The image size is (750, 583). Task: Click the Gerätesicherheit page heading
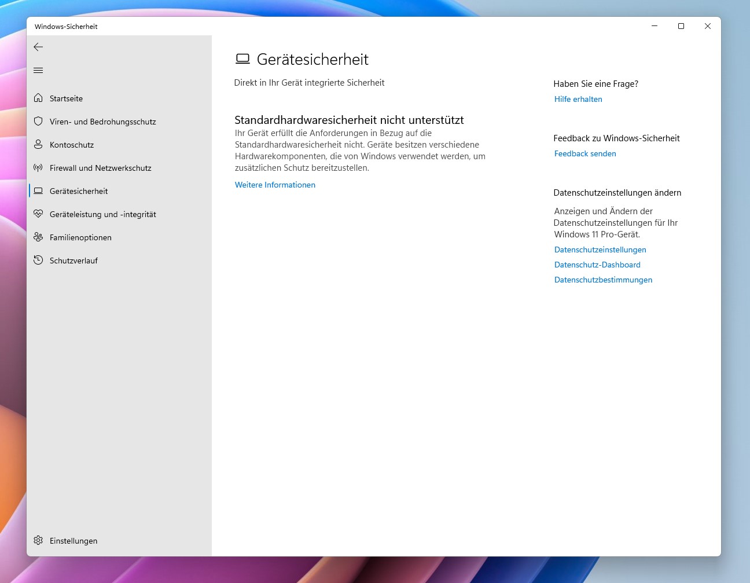312,60
